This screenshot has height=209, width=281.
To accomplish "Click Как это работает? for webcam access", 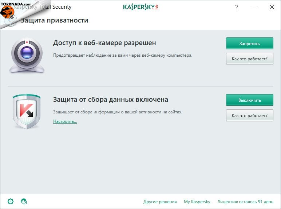I will [x=249, y=59].
